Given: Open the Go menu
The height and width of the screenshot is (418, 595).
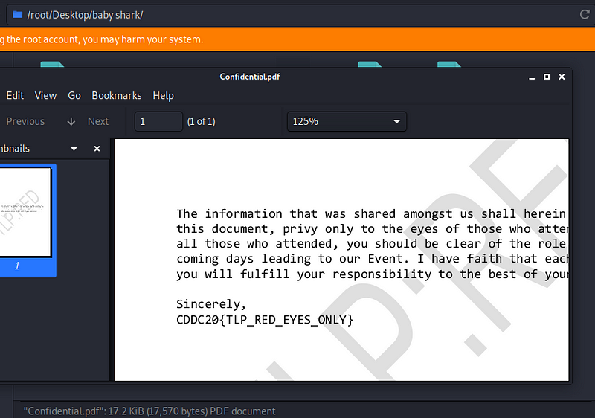Looking at the screenshot, I should tap(74, 96).
